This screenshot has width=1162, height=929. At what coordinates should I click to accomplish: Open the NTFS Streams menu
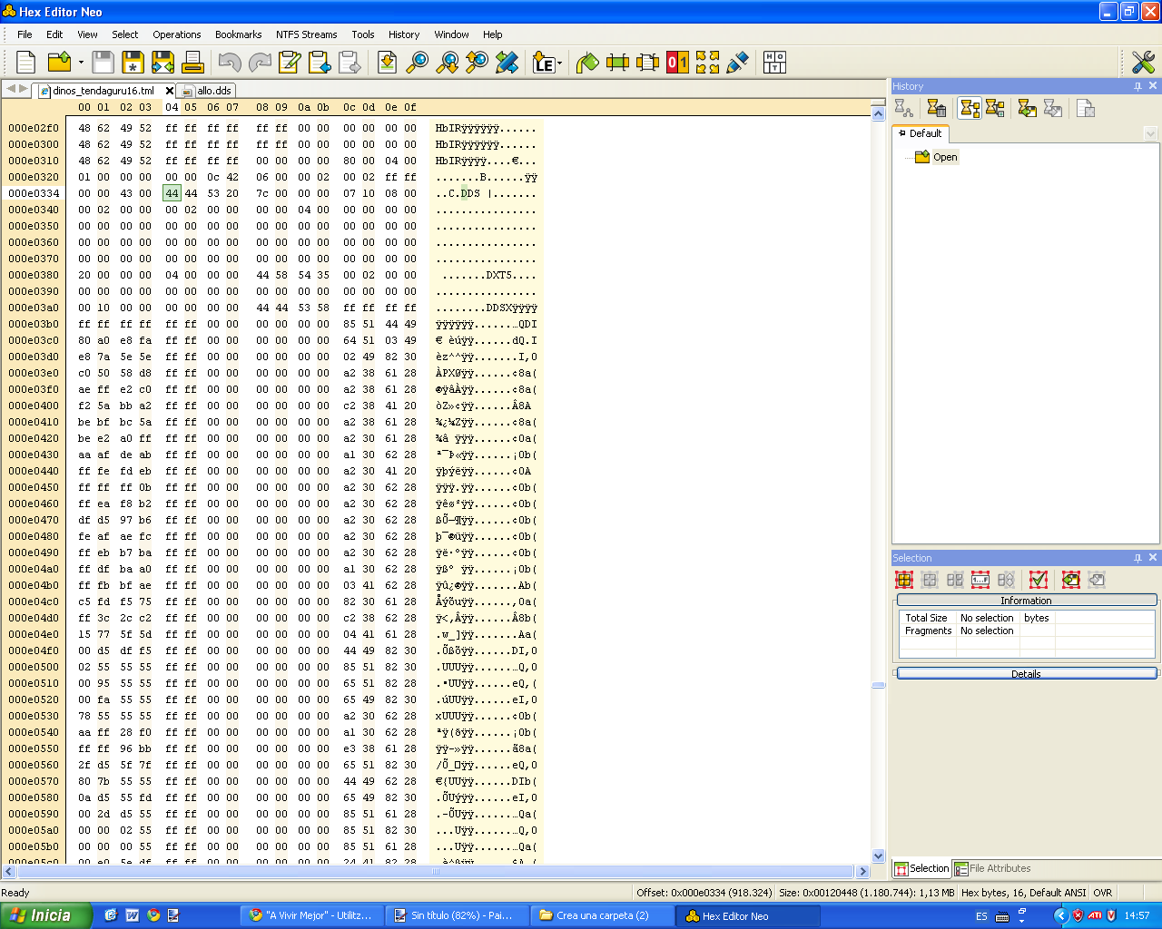[306, 34]
